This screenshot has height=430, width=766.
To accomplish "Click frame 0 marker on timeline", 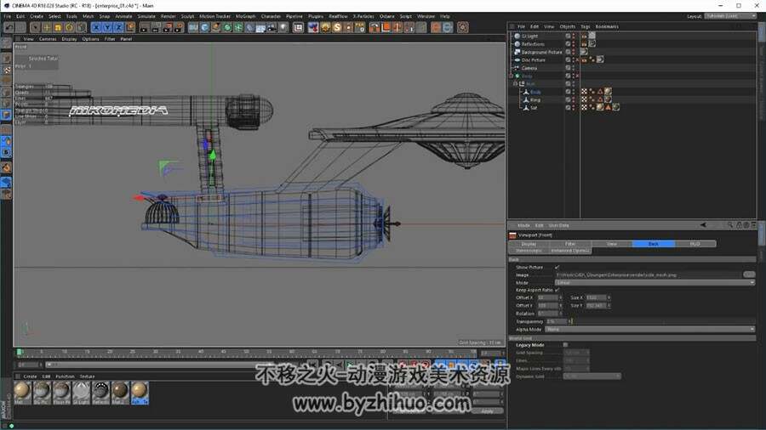I will coord(20,352).
